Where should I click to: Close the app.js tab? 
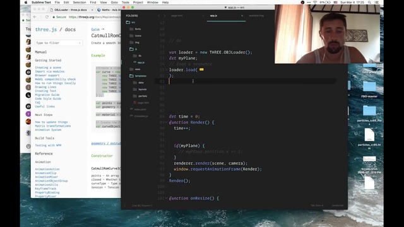242,16
